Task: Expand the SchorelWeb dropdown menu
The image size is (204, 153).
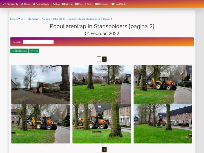Action: 42,4
